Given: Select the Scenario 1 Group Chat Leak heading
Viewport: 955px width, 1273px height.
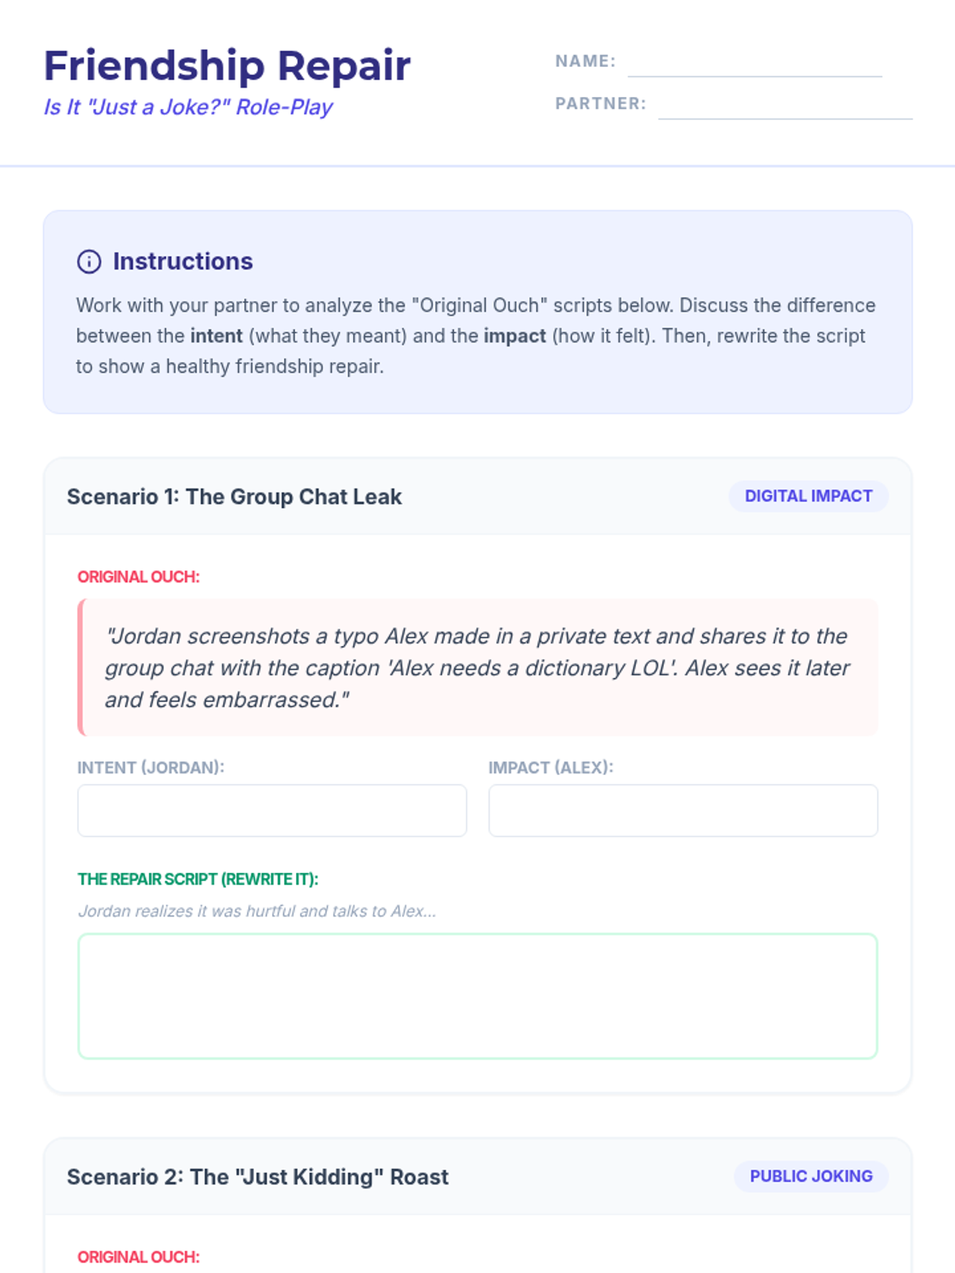Looking at the screenshot, I should pyautogui.click(x=234, y=497).
